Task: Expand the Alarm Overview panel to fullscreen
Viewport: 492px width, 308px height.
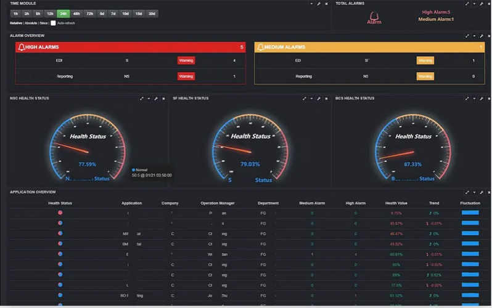Action: 467,36
